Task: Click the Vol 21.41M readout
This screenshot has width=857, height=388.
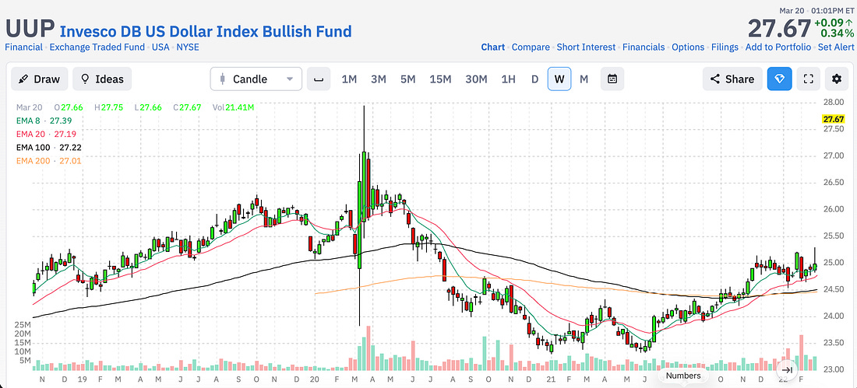Action: (233, 107)
